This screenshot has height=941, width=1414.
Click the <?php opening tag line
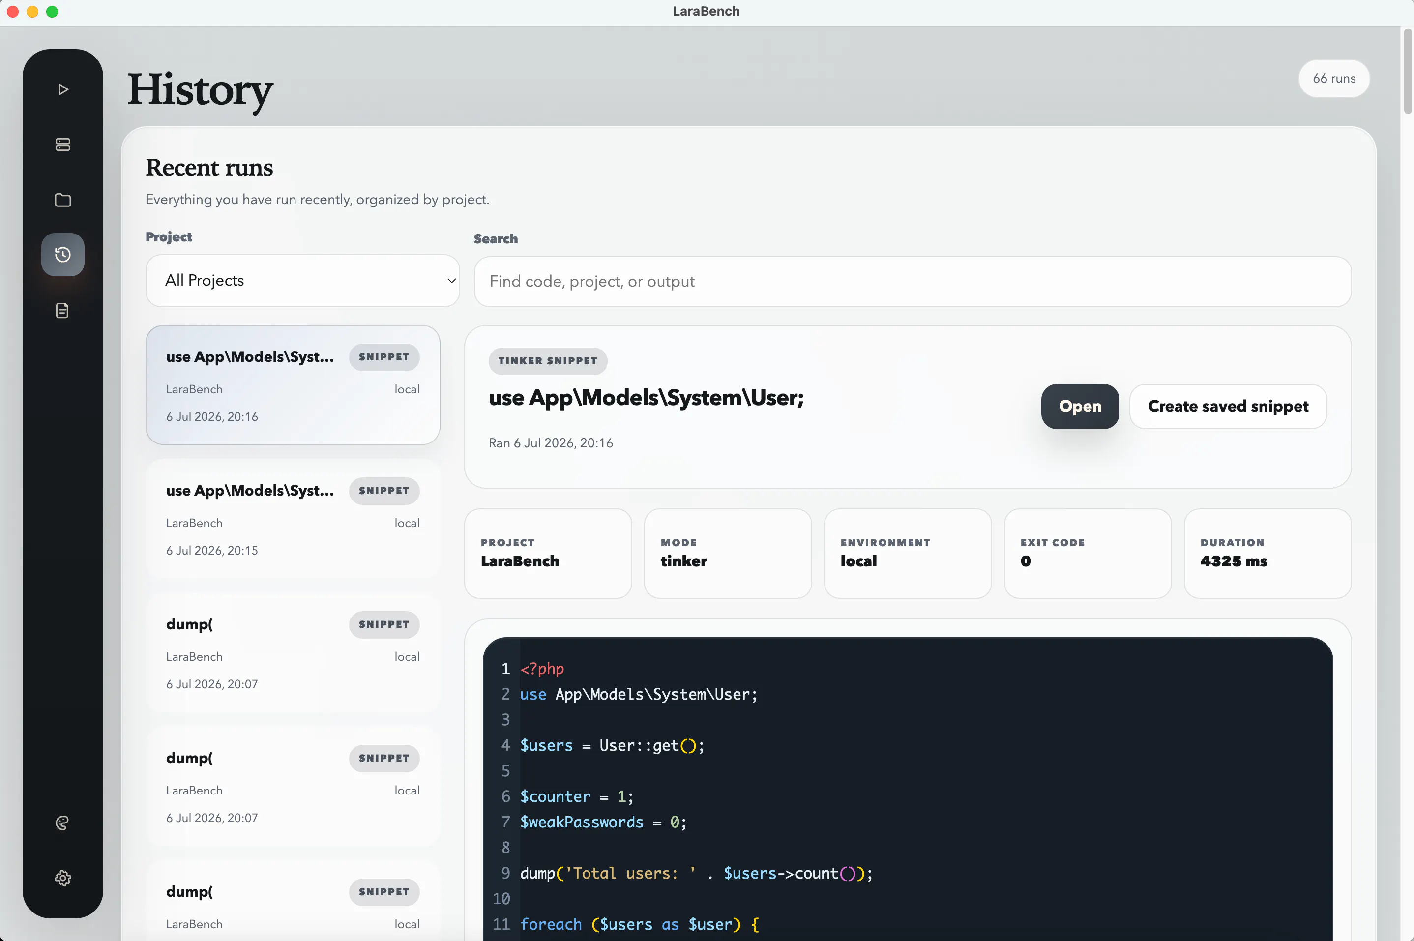coord(542,669)
